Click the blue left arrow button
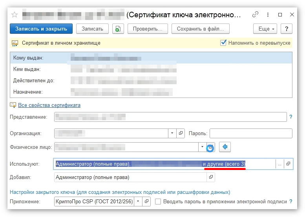 click(x=225, y=147)
